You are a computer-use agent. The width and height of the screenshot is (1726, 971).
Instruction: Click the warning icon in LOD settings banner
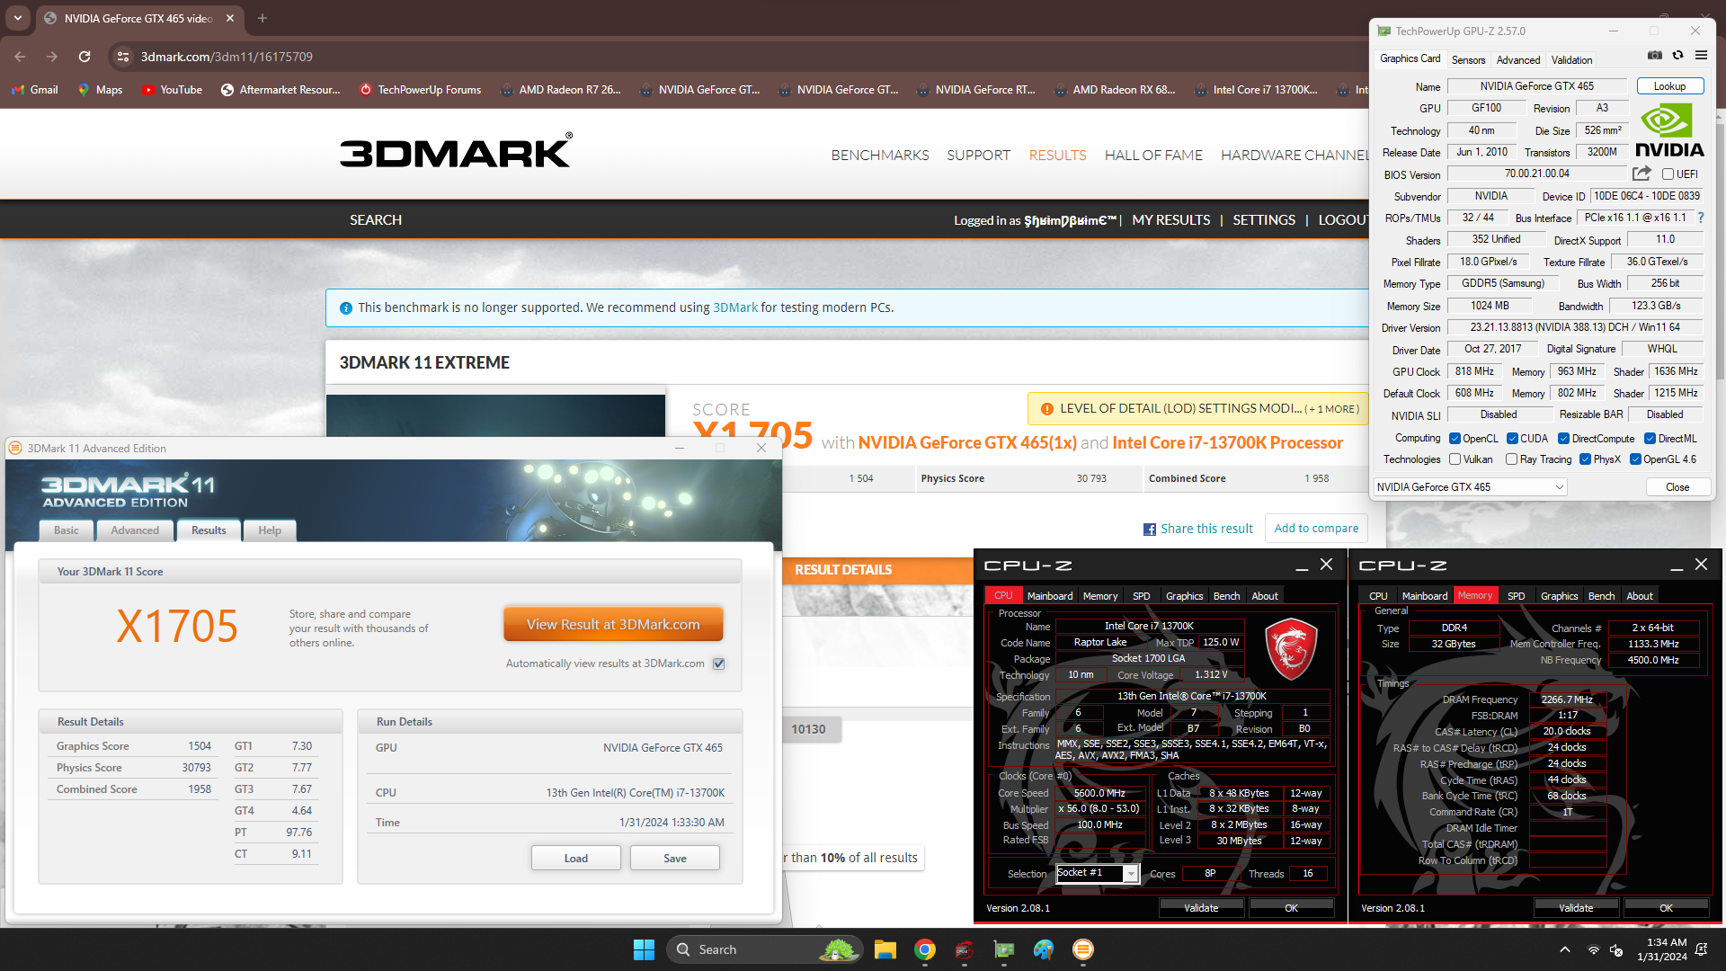(1046, 409)
